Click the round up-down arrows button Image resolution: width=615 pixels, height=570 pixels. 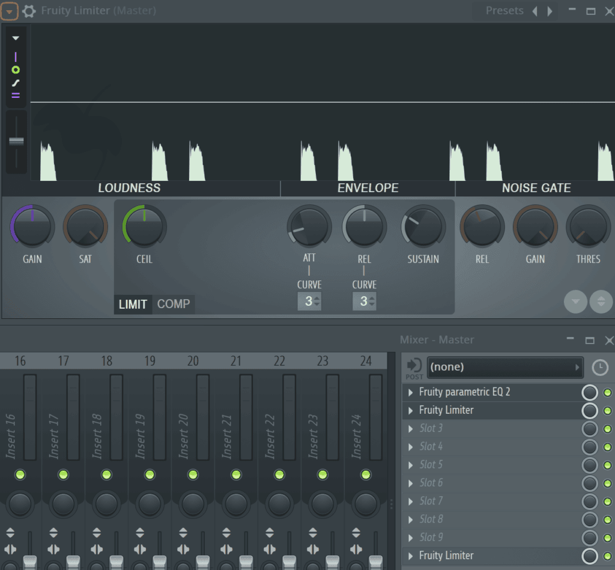(601, 302)
